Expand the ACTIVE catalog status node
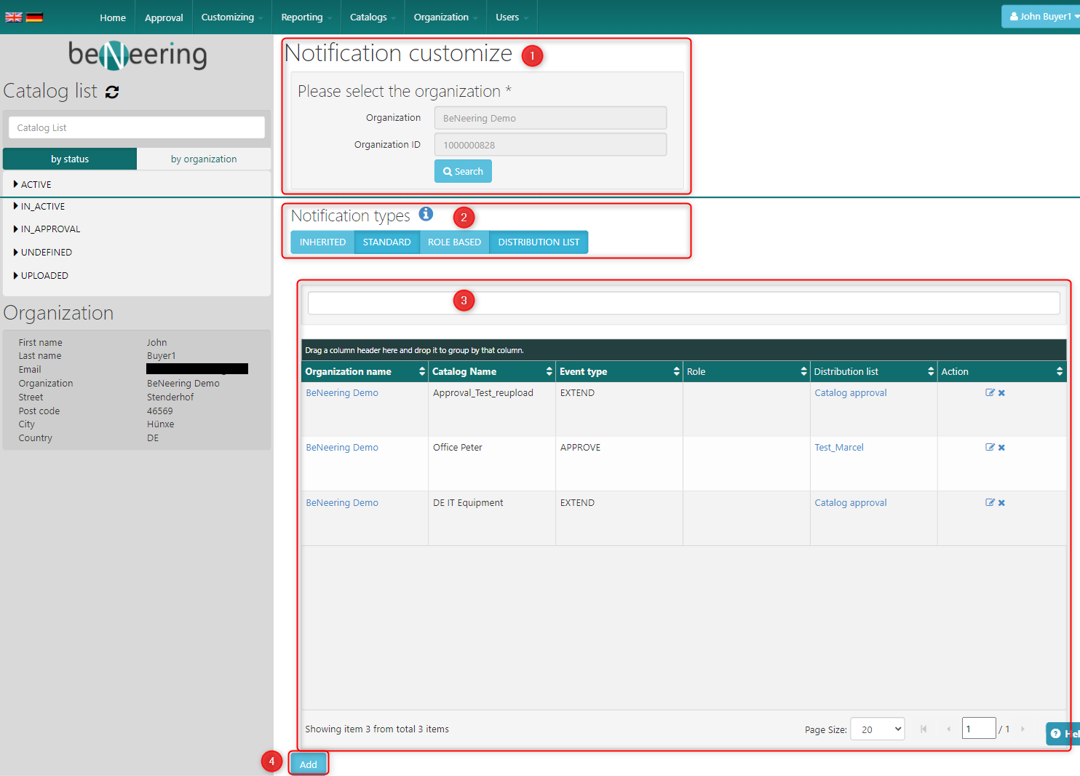The height and width of the screenshot is (776, 1080). click(16, 185)
